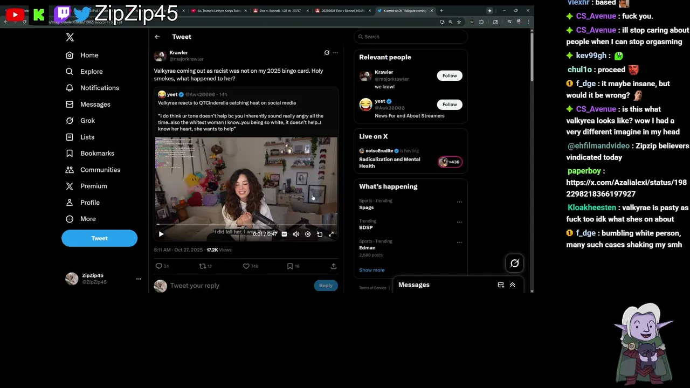Open Home from the sidebar
The width and height of the screenshot is (690, 388).
pyautogui.click(x=82, y=55)
